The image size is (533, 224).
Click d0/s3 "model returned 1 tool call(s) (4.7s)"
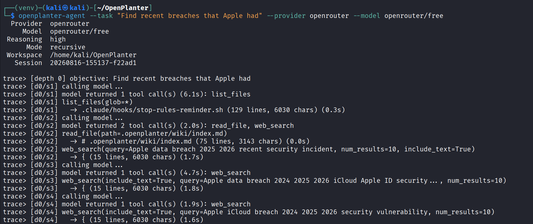click(135, 173)
